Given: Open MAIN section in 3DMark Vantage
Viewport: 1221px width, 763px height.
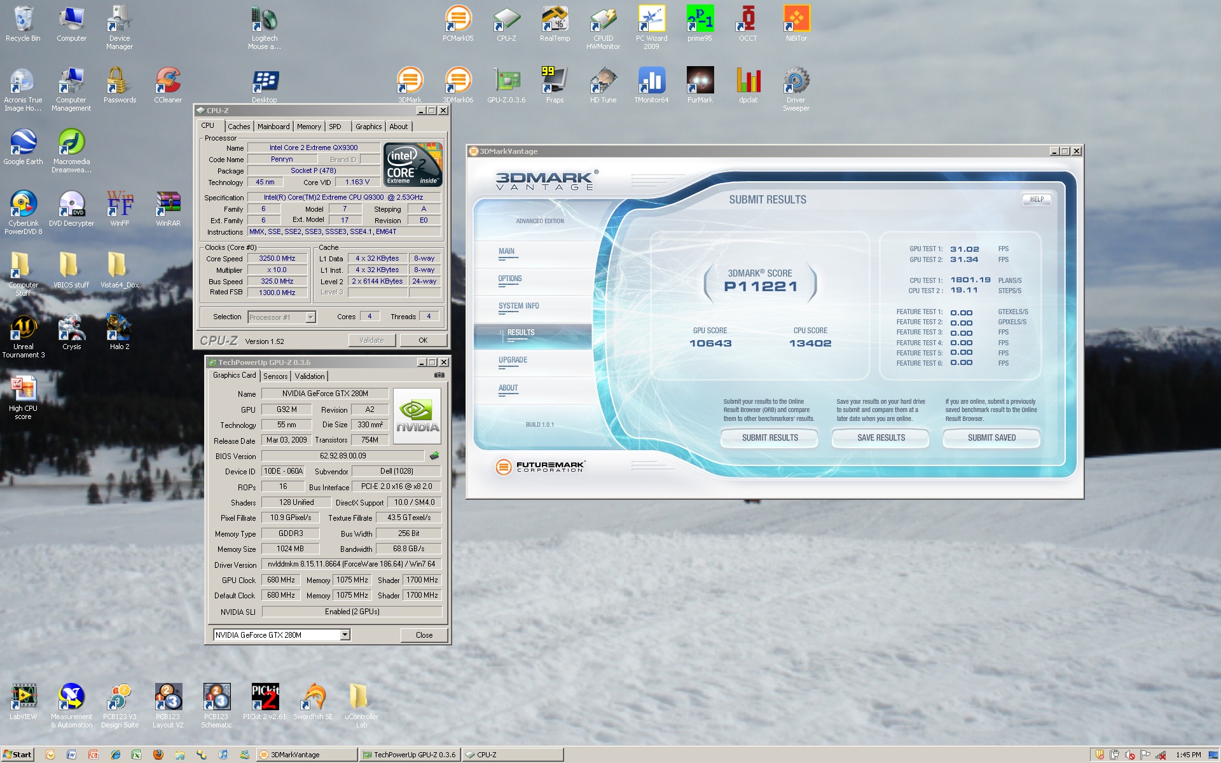Looking at the screenshot, I should coord(507,251).
